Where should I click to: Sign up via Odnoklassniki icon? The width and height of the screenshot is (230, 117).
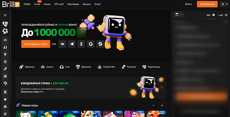click(81, 44)
